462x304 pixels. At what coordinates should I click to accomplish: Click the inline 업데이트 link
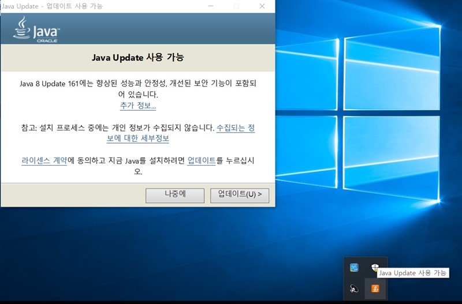(202, 161)
